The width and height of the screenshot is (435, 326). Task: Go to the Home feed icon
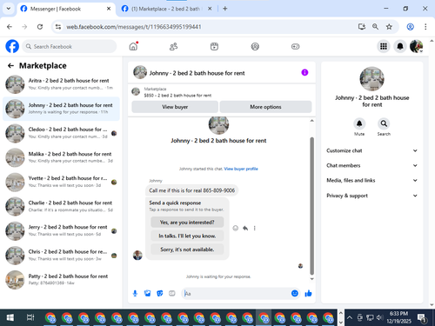pyautogui.click(x=133, y=46)
